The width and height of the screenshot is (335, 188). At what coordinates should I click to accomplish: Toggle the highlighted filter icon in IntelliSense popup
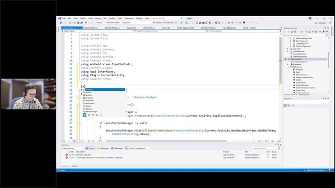tap(85, 115)
